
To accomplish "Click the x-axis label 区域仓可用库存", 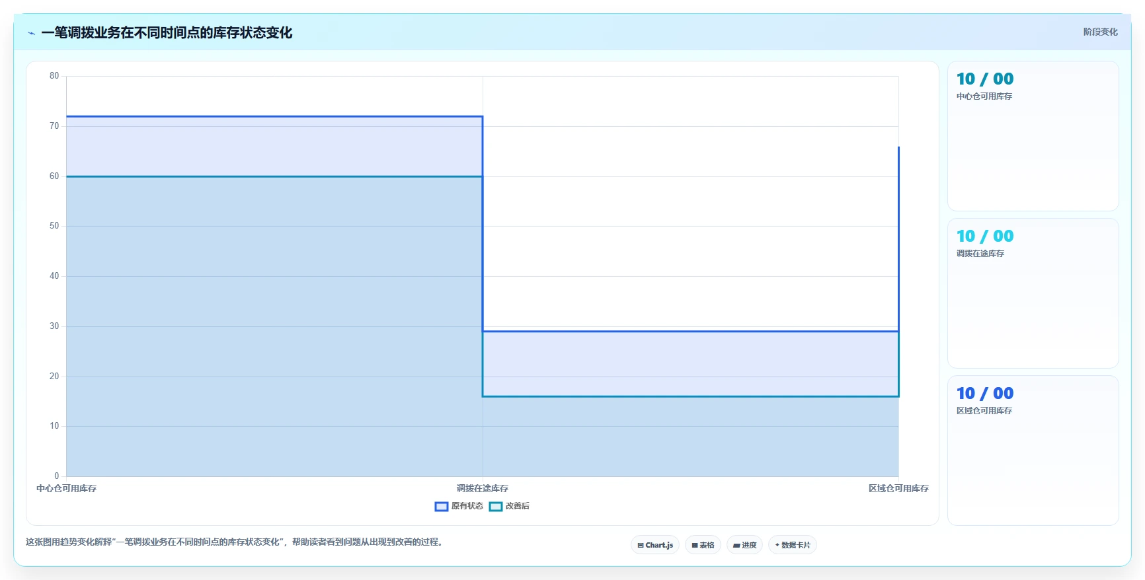I will pyautogui.click(x=898, y=489).
